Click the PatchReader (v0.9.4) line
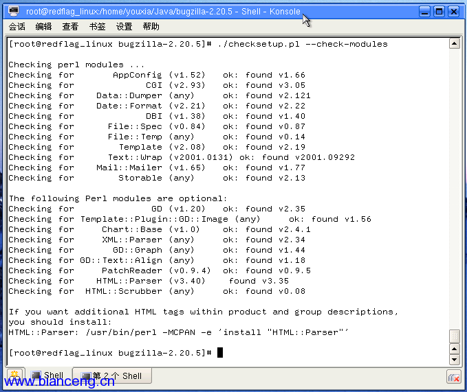The height and width of the screenshot is (392, 467). click(160, 270)
